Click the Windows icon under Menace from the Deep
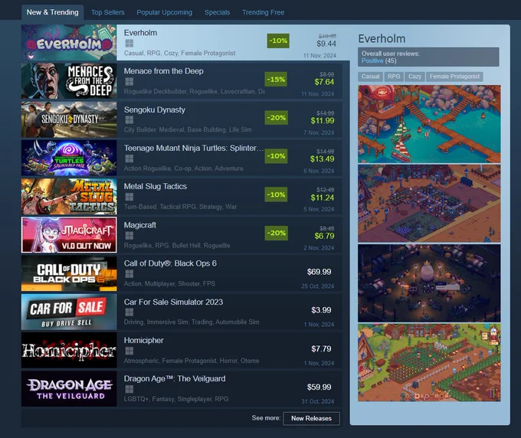The image size is (521, 438). click(129, 81)
